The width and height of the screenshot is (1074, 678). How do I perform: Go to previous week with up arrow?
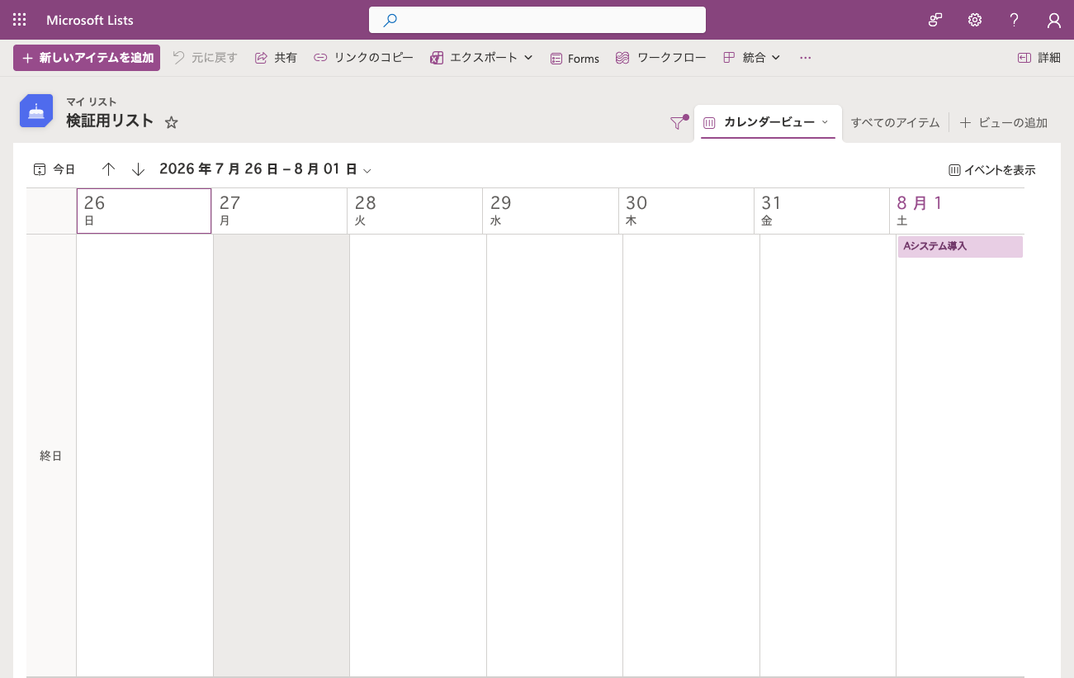click(108, 169)
